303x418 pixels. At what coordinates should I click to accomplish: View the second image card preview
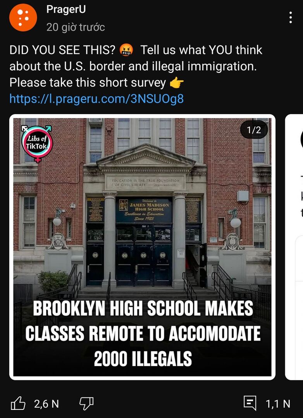(294, 247)
